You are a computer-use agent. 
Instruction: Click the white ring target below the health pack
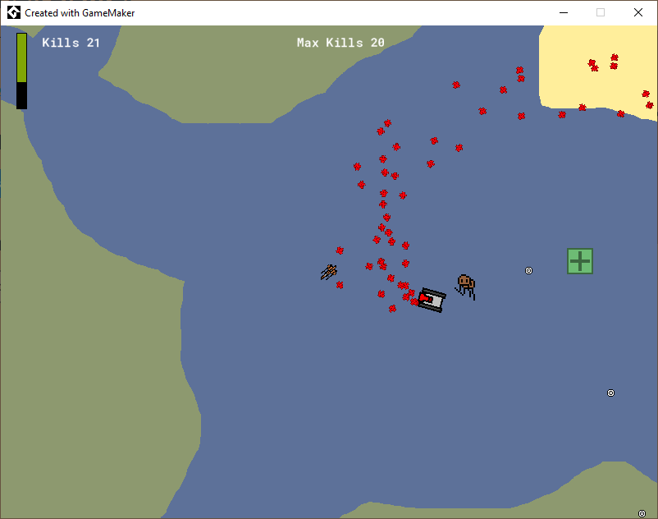pos(611,393)
